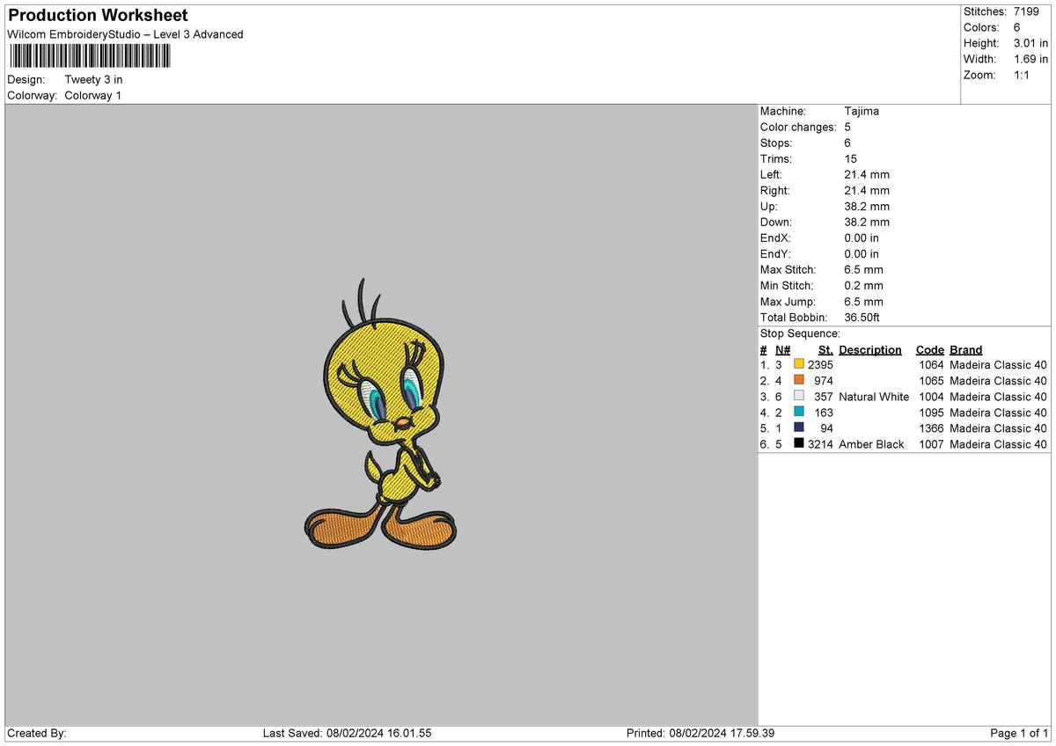Click the thread code 1366
Viewport: 1056px width, 746px height.
931,428
